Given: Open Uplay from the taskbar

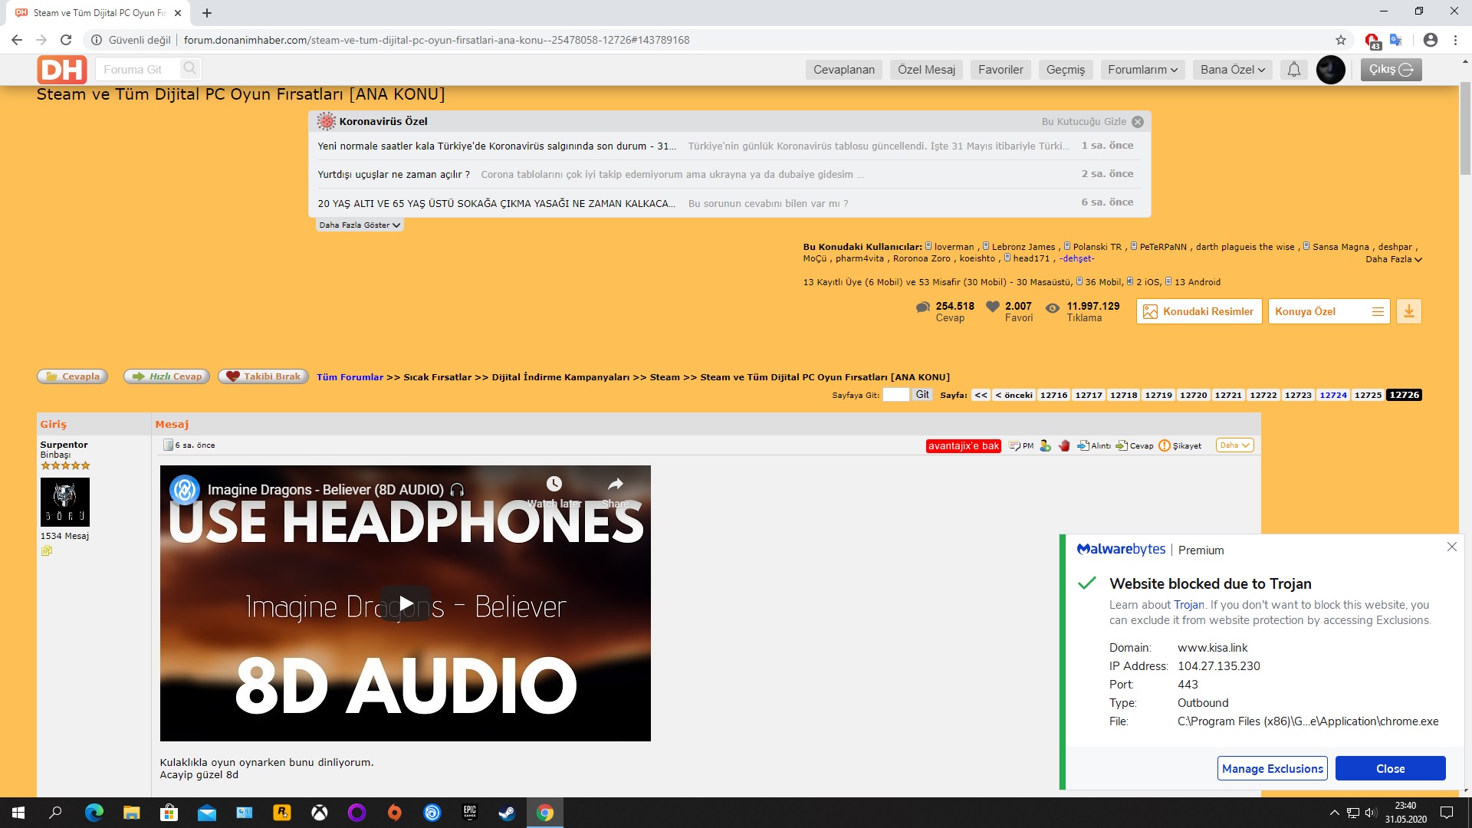Looking at the screenshot, I should click(x=432, y=813).
